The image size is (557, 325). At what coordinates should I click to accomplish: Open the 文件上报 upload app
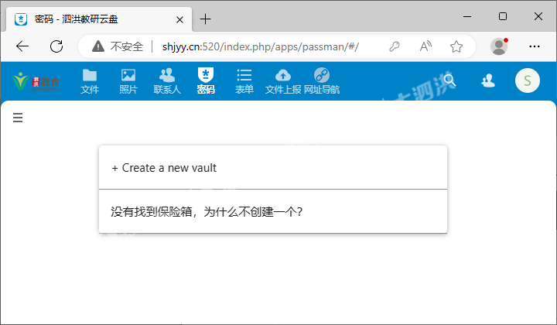click(283, 81)
